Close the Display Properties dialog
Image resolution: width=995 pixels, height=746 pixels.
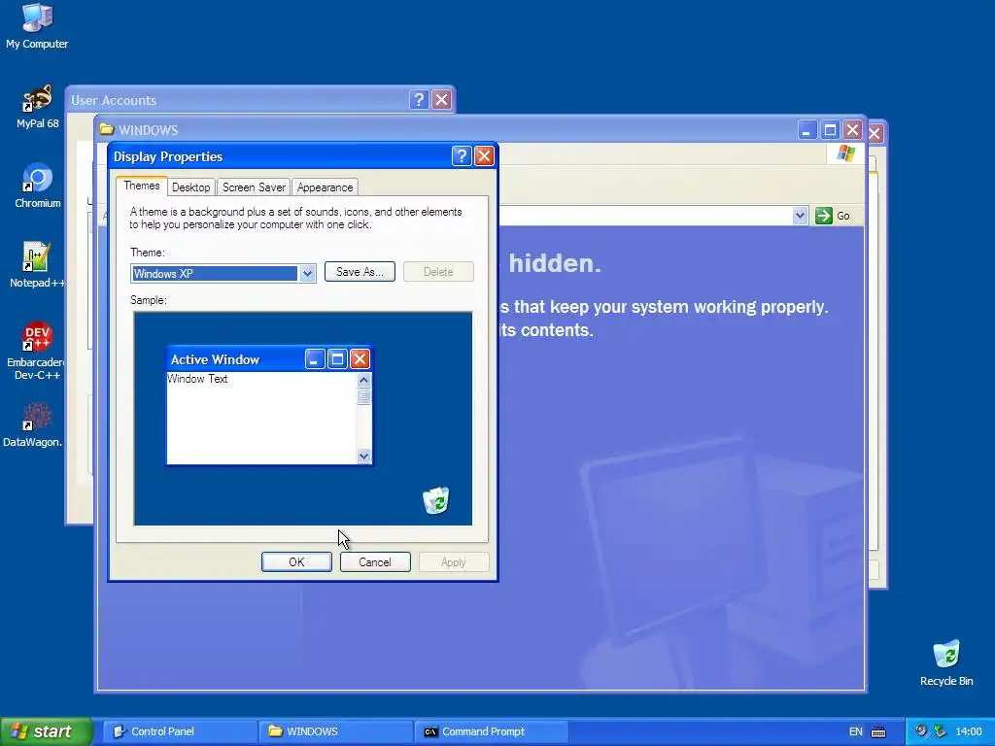click(484, 156)
